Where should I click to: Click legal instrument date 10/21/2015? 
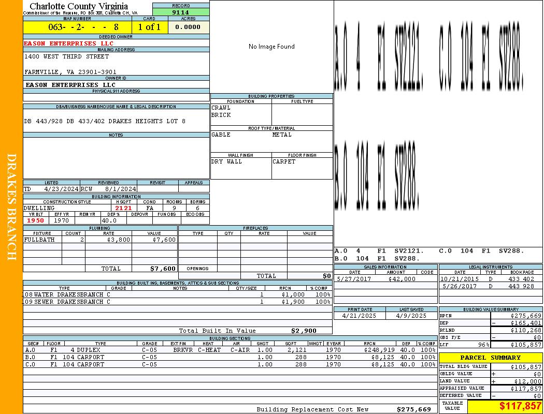coord(460,279)
